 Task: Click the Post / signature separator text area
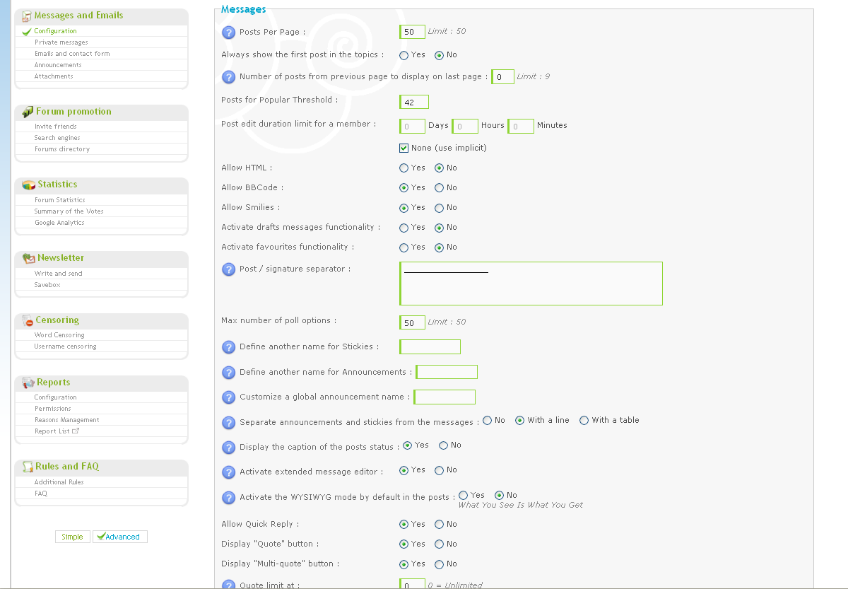point(531,284)
